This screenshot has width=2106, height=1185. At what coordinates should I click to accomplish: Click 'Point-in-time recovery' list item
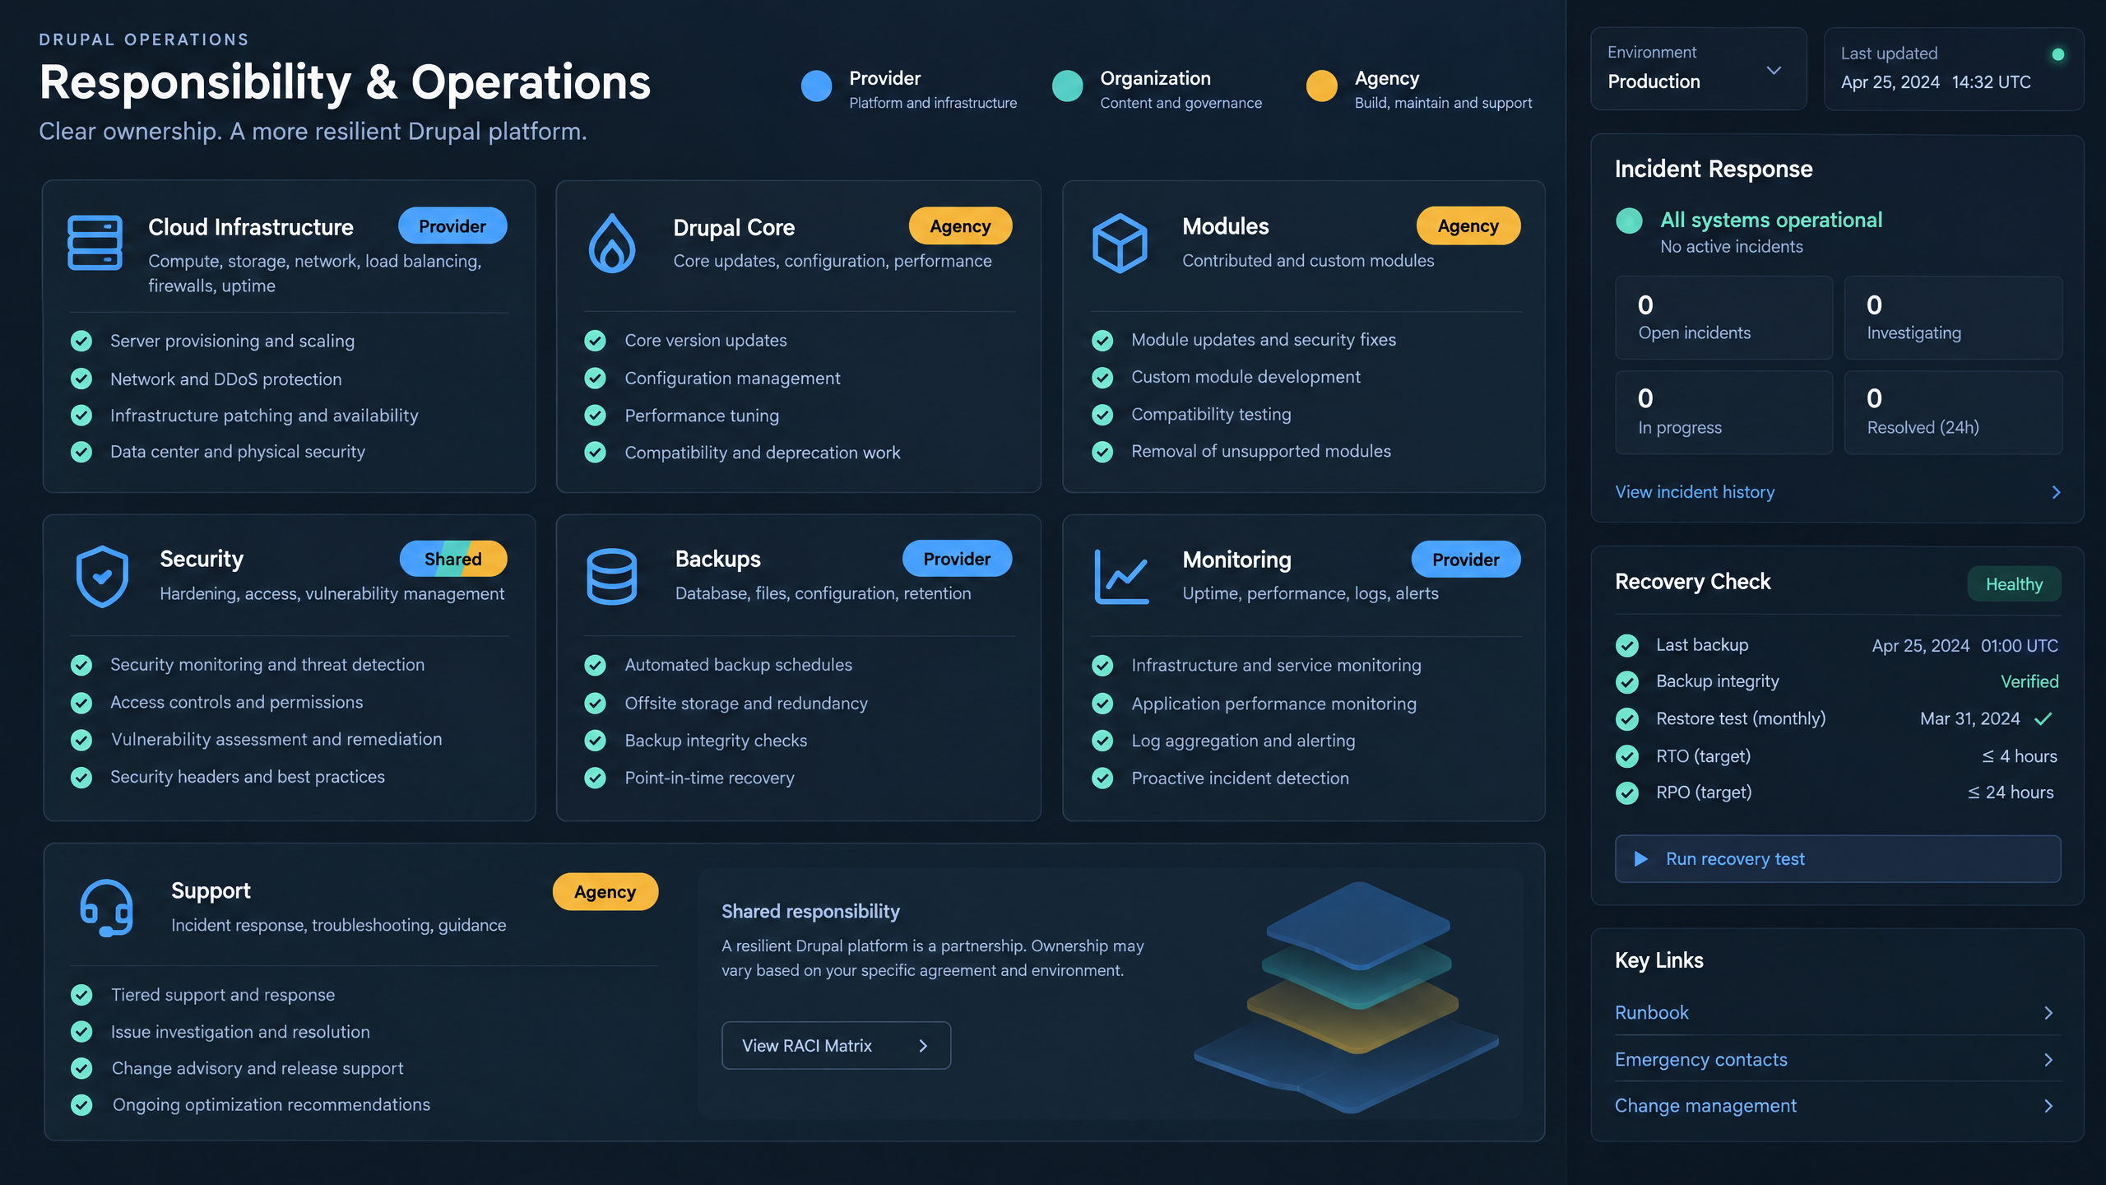tap(709, 778)
